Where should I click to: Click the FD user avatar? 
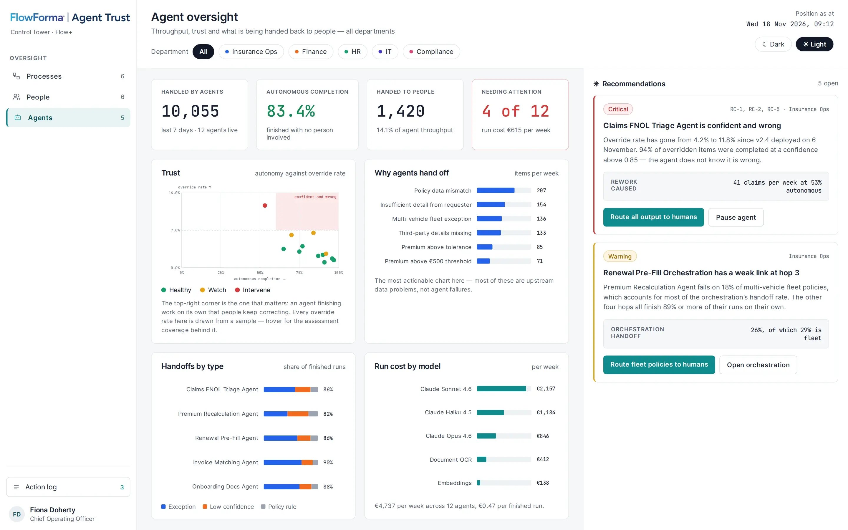pos(16,514)
